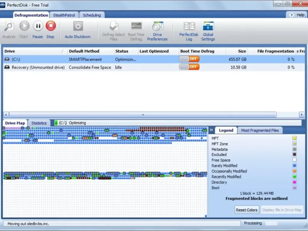308x231 pixels.
Task: Click Display file in Drive Map button
Action: click(282, 210)
